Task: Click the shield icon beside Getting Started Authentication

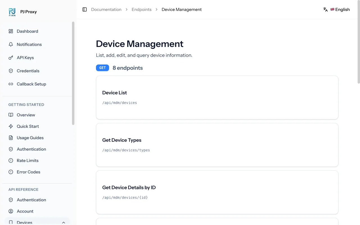Action: [x=11, y=149]
